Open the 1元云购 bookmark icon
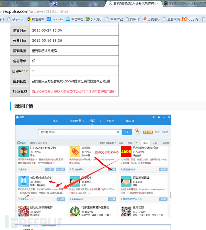 coord(184,19)
